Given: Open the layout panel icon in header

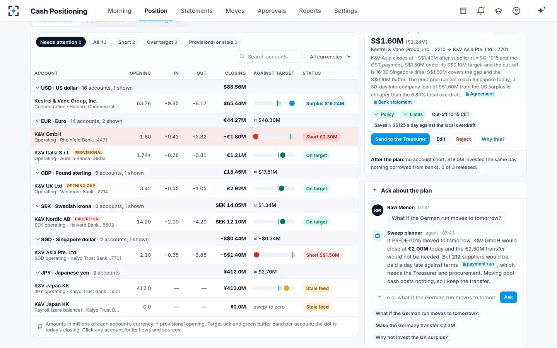Looking at the screenshot, I should (463, 11).
